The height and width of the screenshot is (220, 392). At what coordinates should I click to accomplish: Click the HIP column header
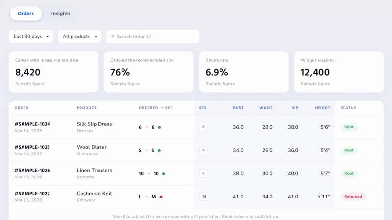pyautogui.click(x=295, y=108)
